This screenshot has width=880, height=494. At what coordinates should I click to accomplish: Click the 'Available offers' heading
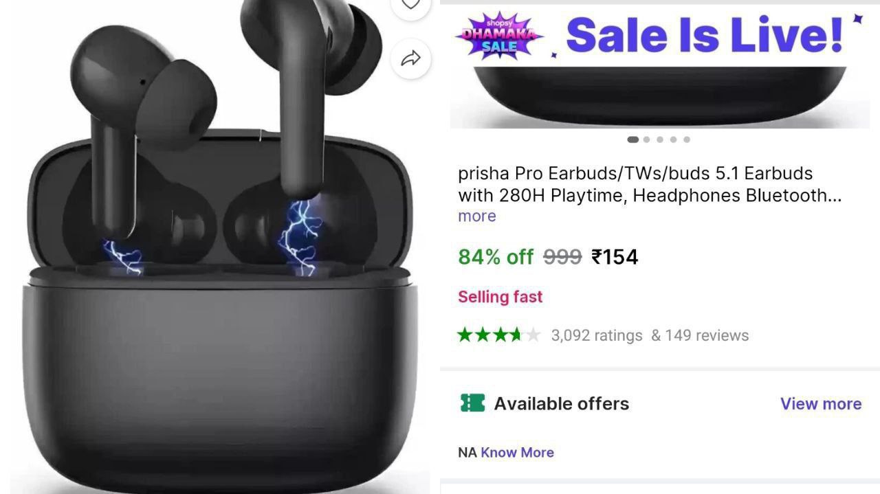coord(562,403)
